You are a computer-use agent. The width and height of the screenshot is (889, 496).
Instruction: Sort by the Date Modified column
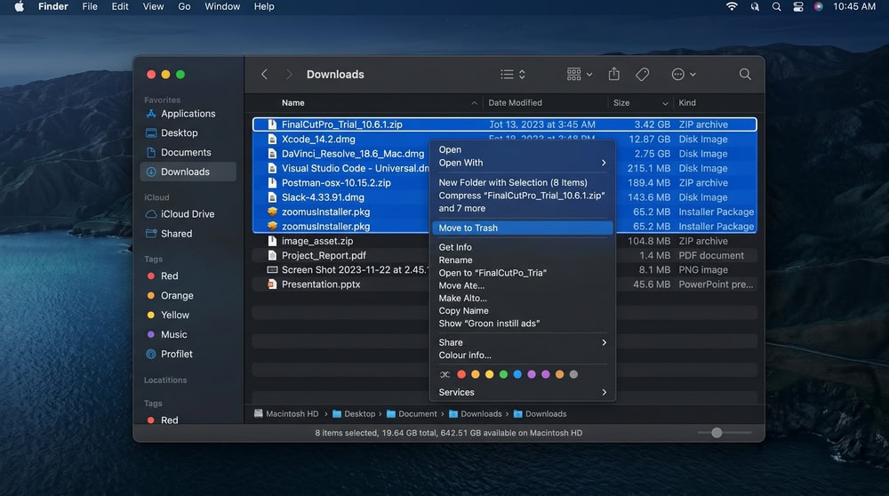point(515,102)
